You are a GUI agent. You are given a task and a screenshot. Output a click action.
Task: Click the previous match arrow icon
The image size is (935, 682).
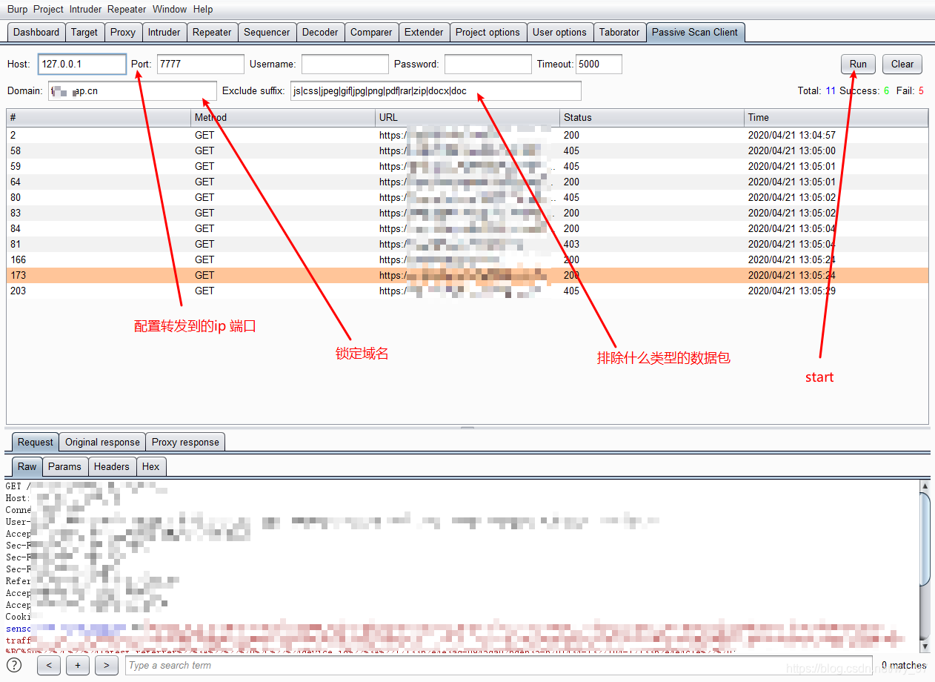coord(49,665)
